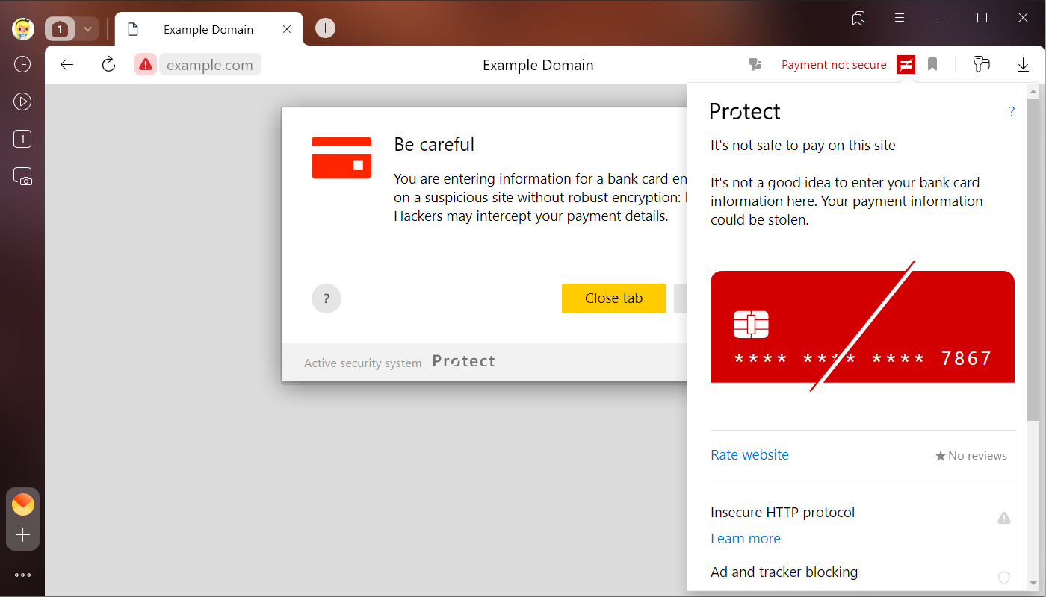Click the Rate website link
The height and width of the screenshot is (597, 1046).
coord(749,455)
